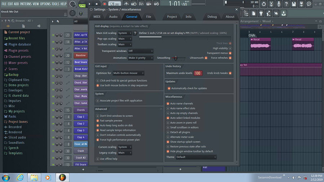The image size is (324, 182).
Task: Open Internet Explorer from taskbar
Action: (x=20, y=177)
